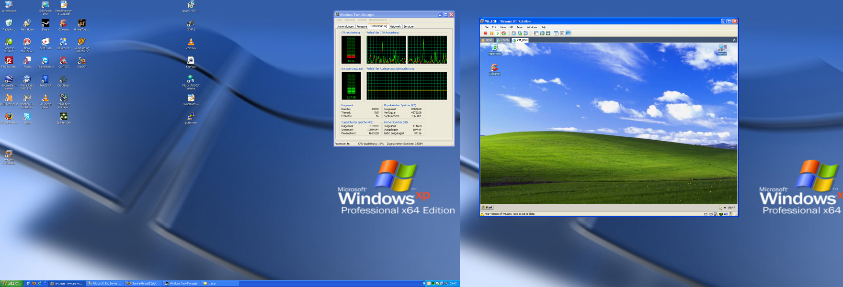Click the Google Earth desktop icon

pos(9,82)
